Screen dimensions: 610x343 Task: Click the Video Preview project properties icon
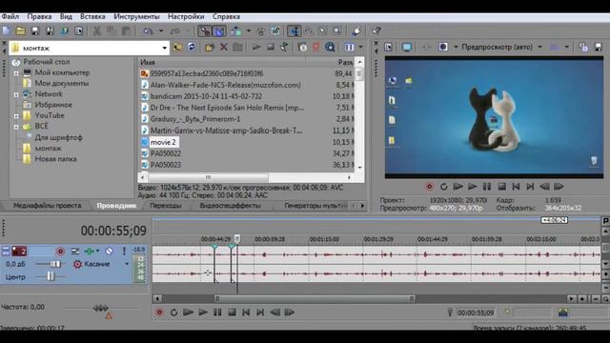[389, 47]
